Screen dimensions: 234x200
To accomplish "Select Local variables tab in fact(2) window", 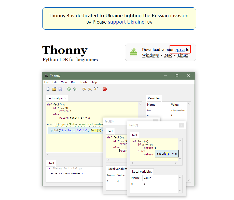I will coord(142,172).
